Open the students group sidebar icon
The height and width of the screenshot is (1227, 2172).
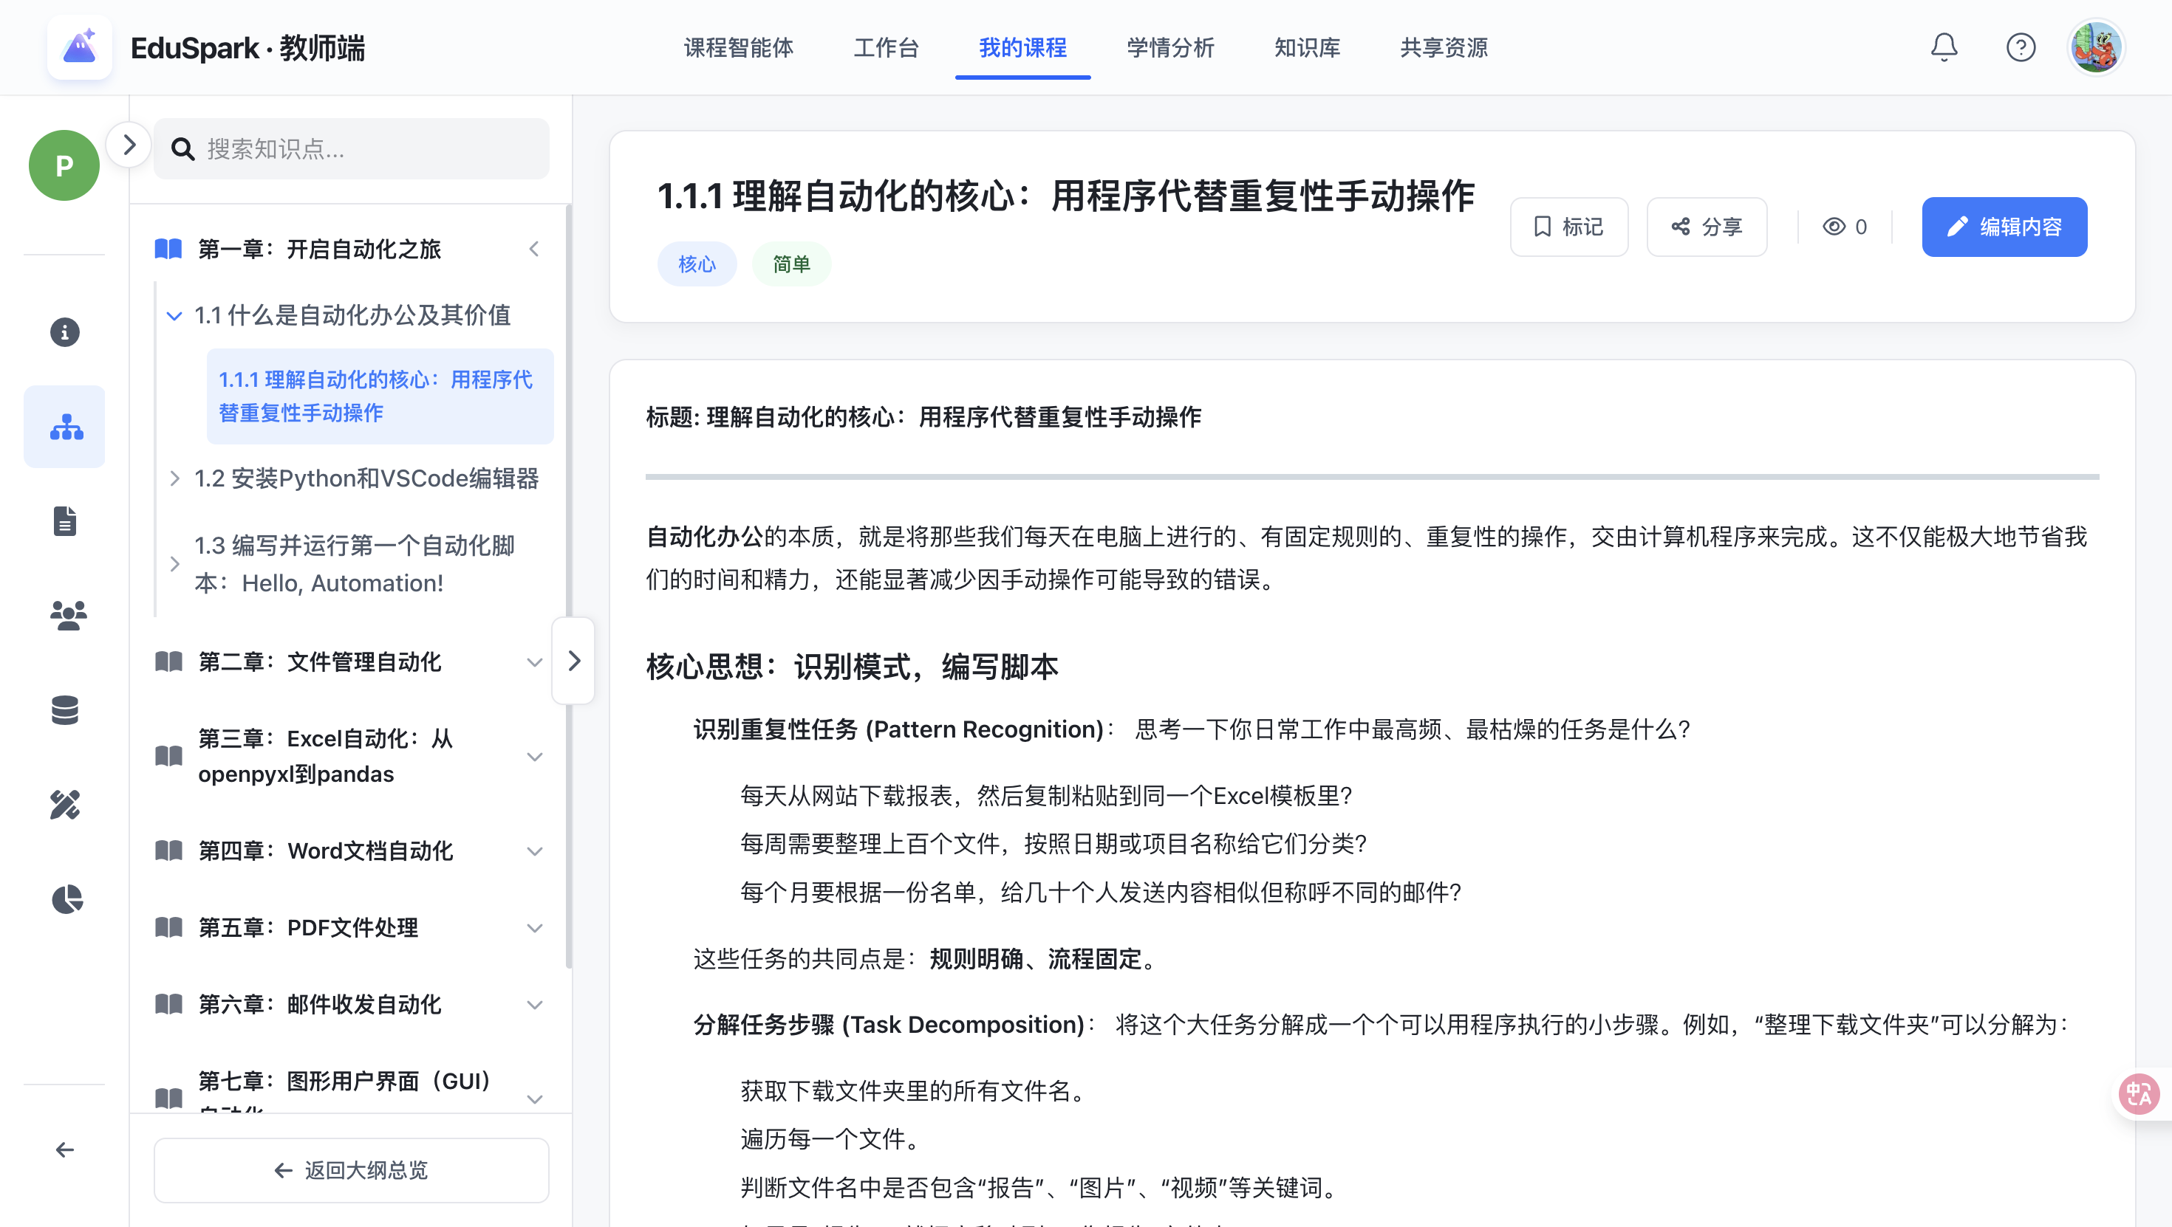(x=67, y=615)
